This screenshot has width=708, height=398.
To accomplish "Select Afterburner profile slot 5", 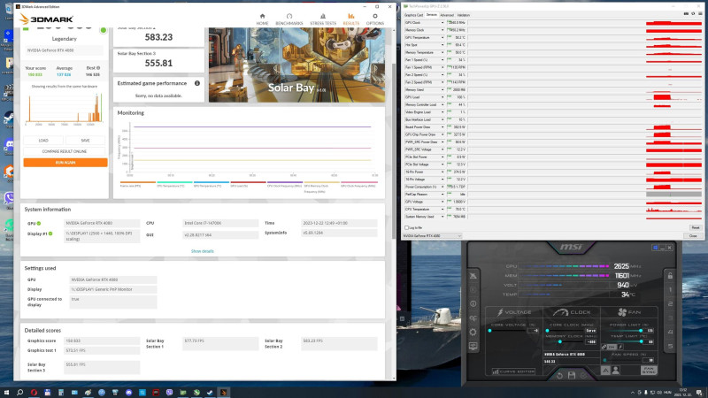I will pos(670,346).
